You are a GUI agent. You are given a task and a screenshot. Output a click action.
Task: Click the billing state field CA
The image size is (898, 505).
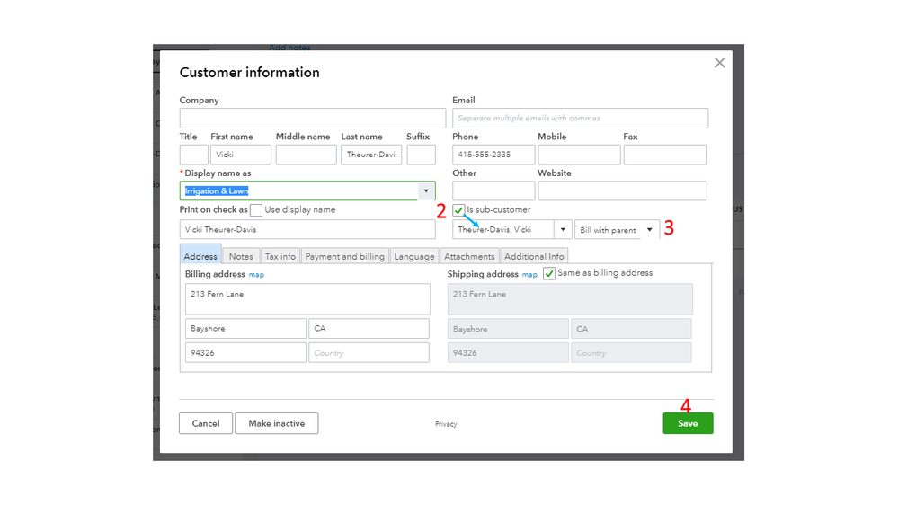coord(369,329)
